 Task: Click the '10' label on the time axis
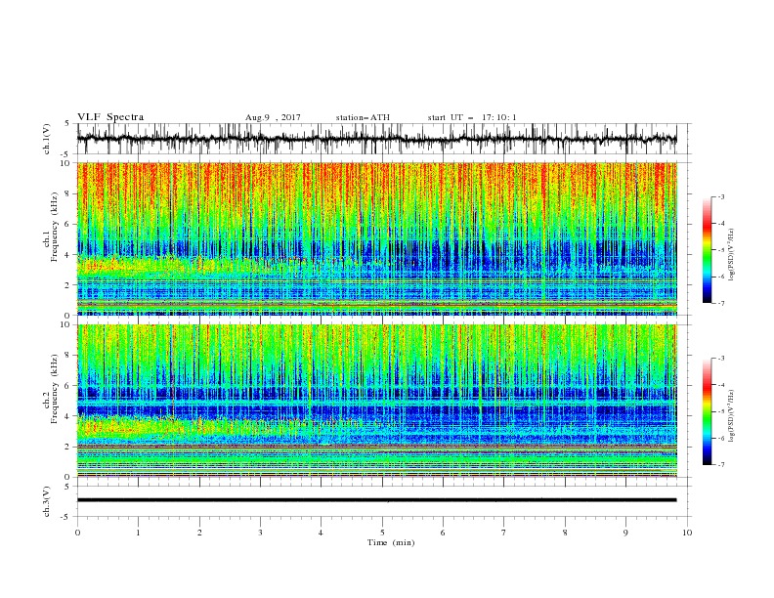[687, 533]
